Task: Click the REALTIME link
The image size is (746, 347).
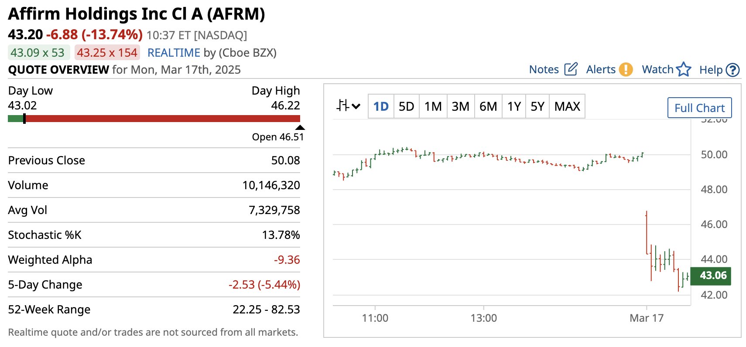Action: (174, 53)
